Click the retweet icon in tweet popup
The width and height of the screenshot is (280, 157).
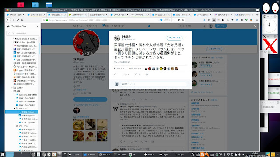[x=126, y=75]
